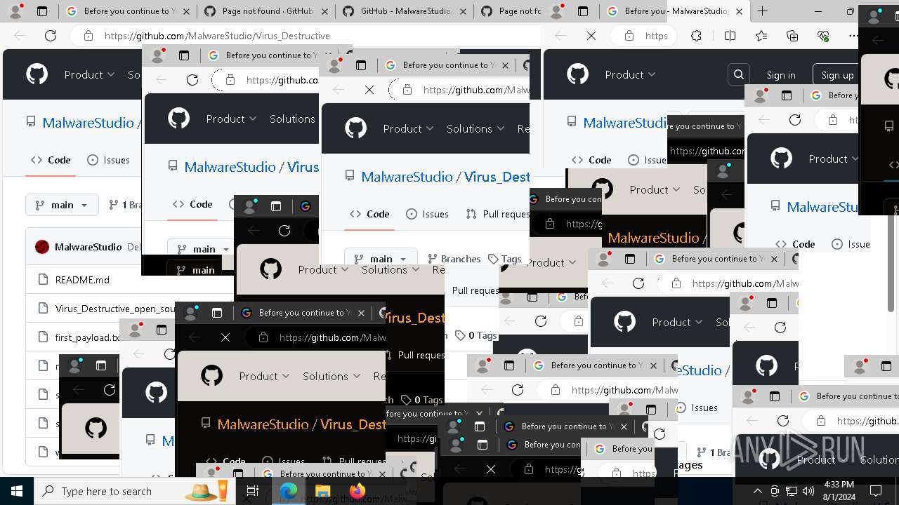Open Microsoft Edge from the taskbar
Screen dimensions: 899x505
pos(288,492)
